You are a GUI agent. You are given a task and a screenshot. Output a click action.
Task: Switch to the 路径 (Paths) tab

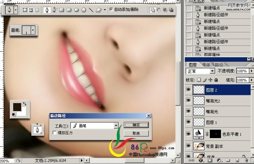click(x=219, y=65)
